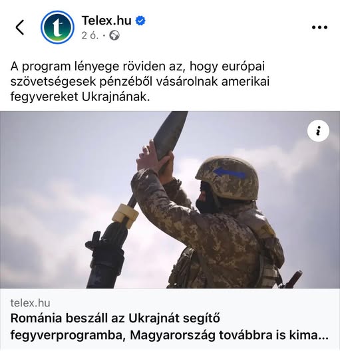
Task: Open the three-dot post options menu
Action: click(x=319, y=27)
